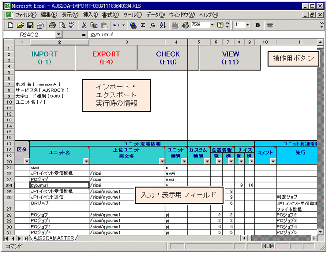327x253 pixels.
Task: Click the Excel workbook icon in the menu bar
Action: tap(9, 15)
